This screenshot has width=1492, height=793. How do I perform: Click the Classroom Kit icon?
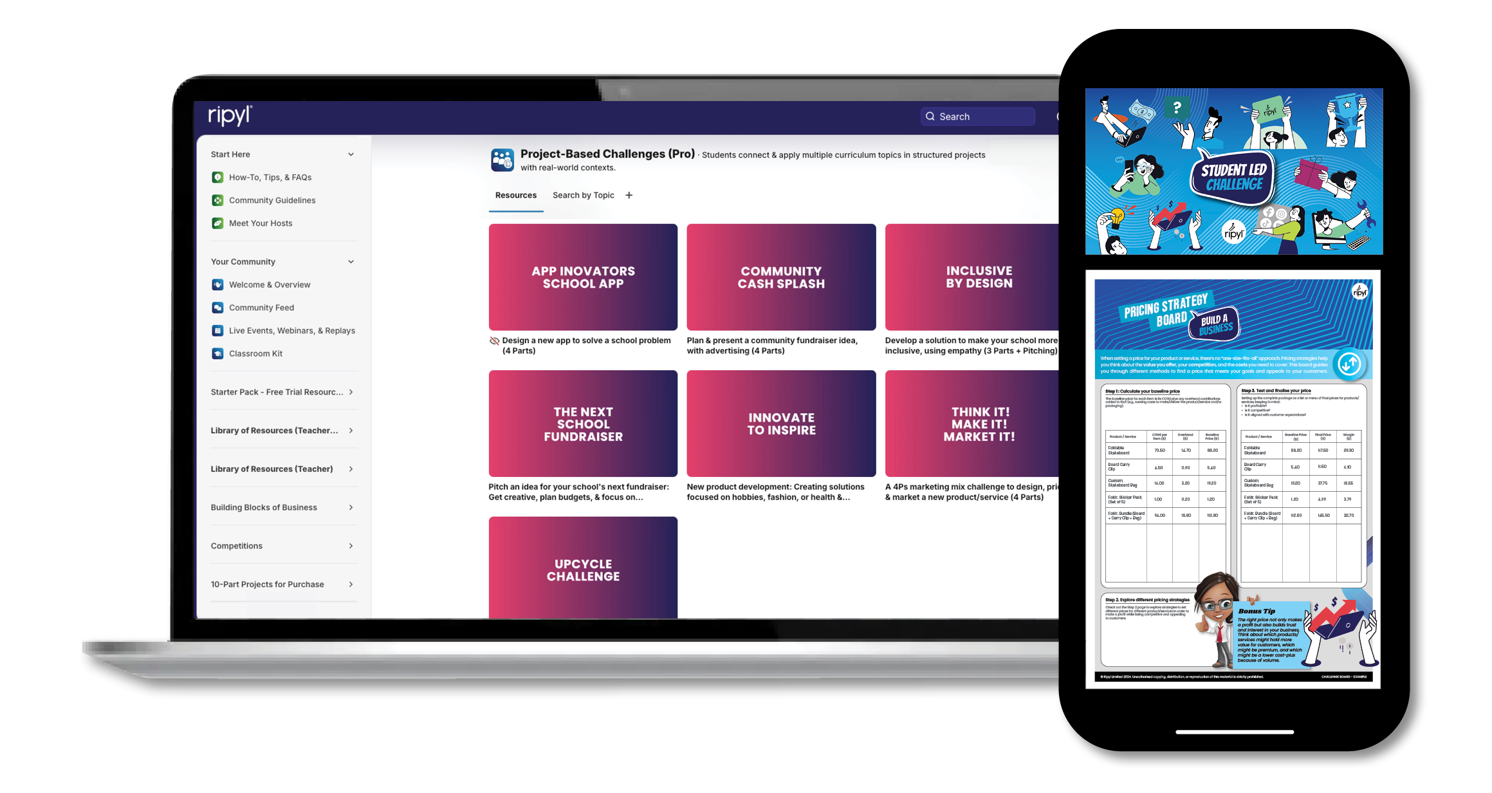[x=217, y=353]
